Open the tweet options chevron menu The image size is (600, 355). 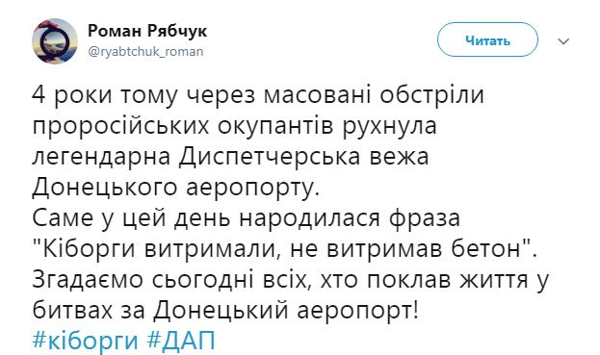pyautogui.click(x=563, y=41)
